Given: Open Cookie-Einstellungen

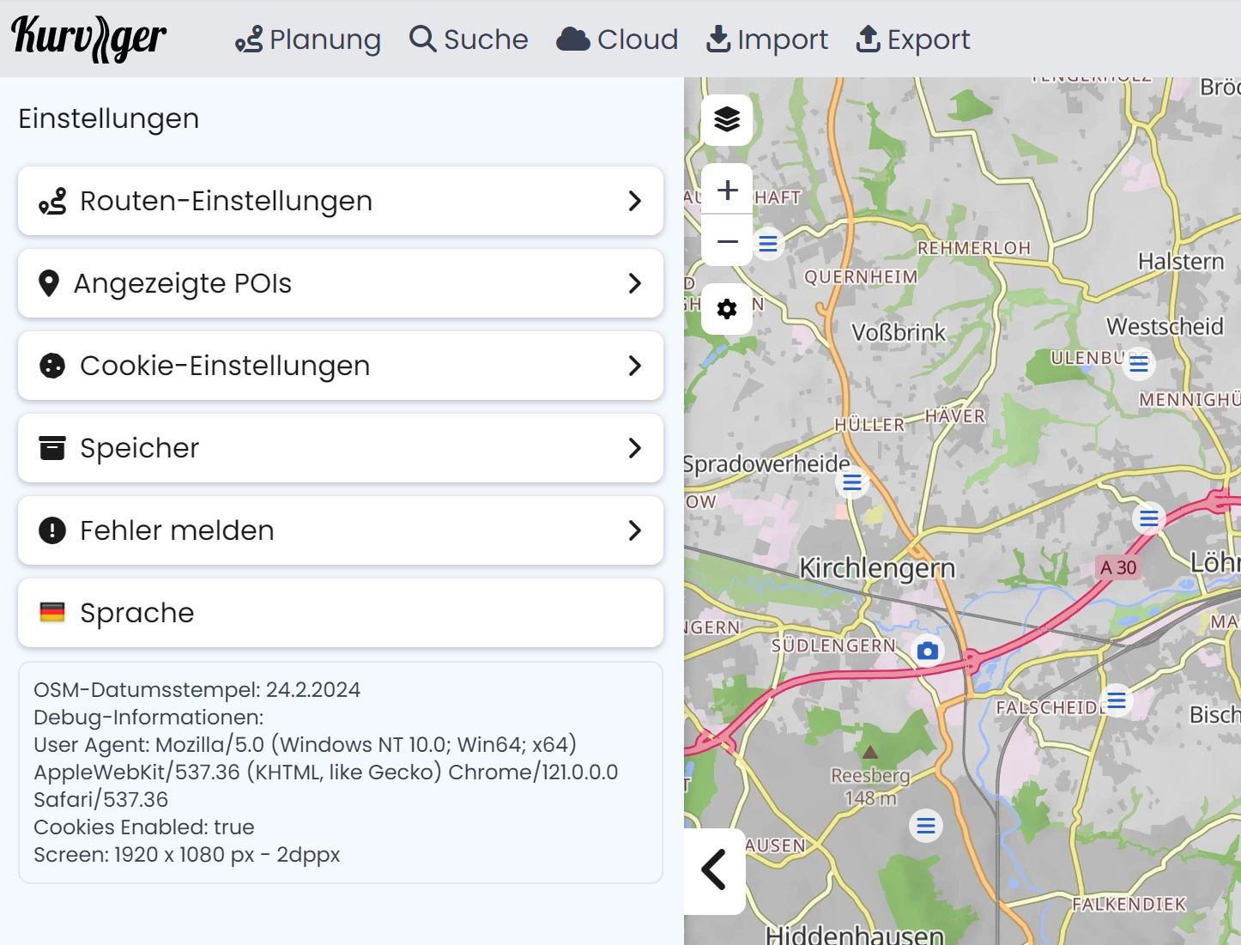Looking at the screenshot, I should click(341, 366).
